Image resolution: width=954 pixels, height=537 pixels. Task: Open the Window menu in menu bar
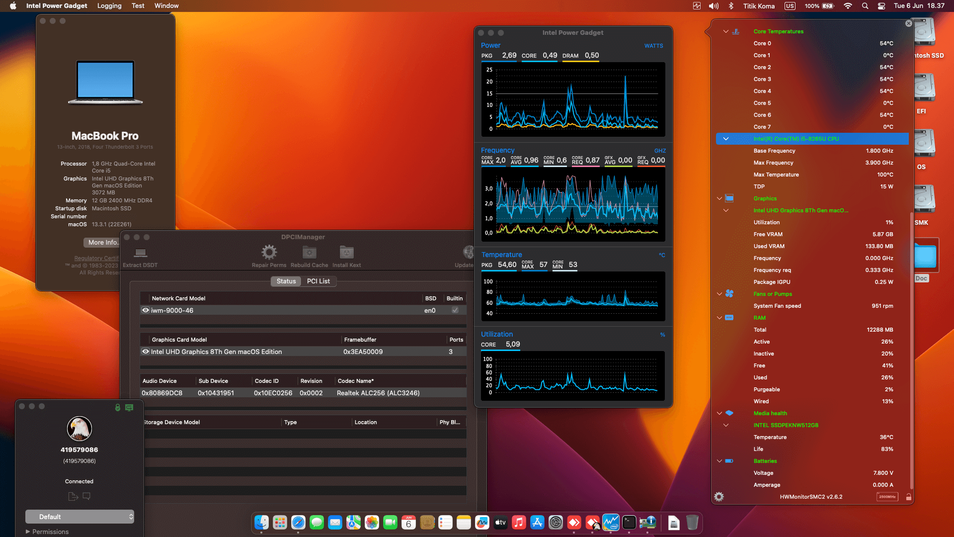coord(166,6)
